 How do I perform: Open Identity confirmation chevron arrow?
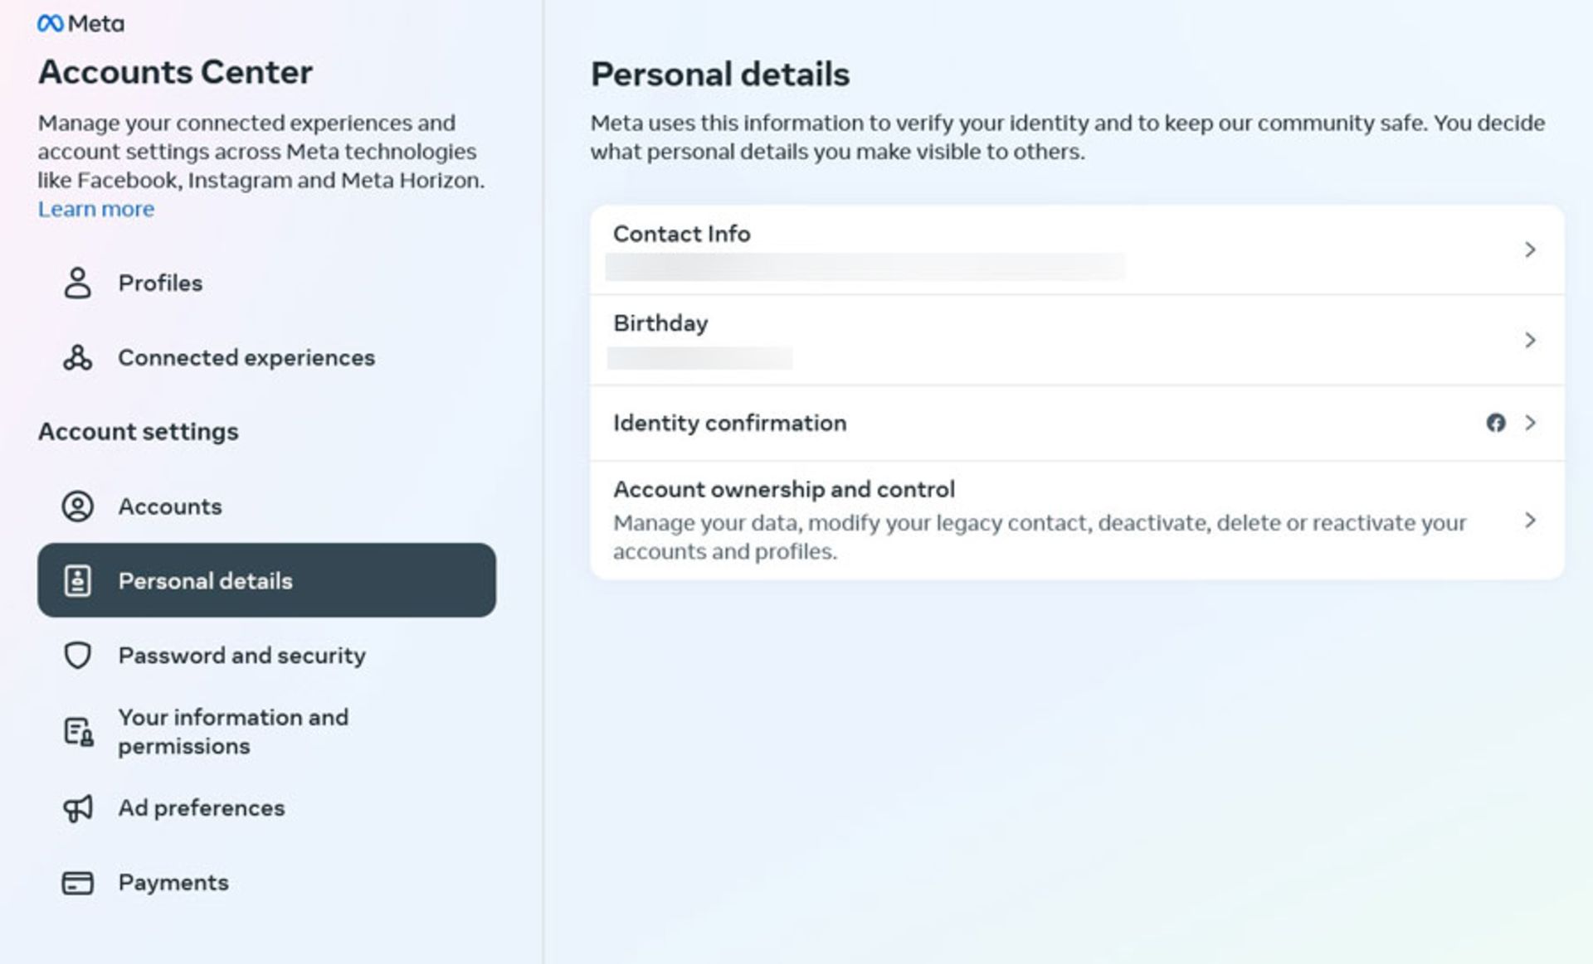[1530, 423]
